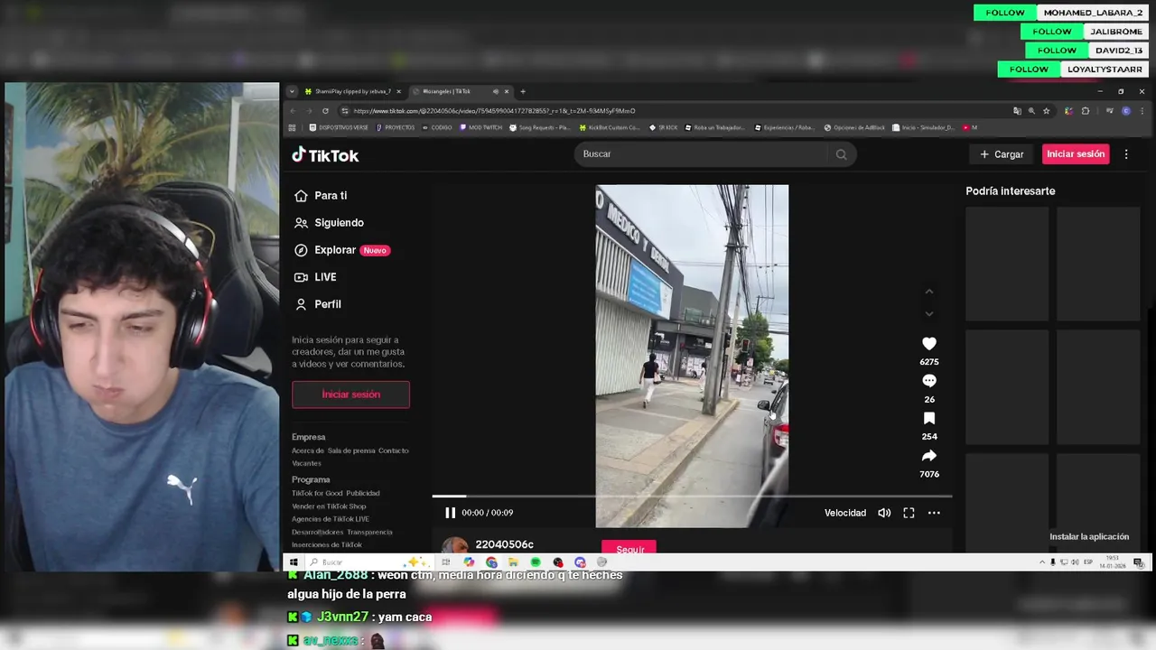
Task: Click the top Iniciar sesión button
Action: click(1075, 154)
